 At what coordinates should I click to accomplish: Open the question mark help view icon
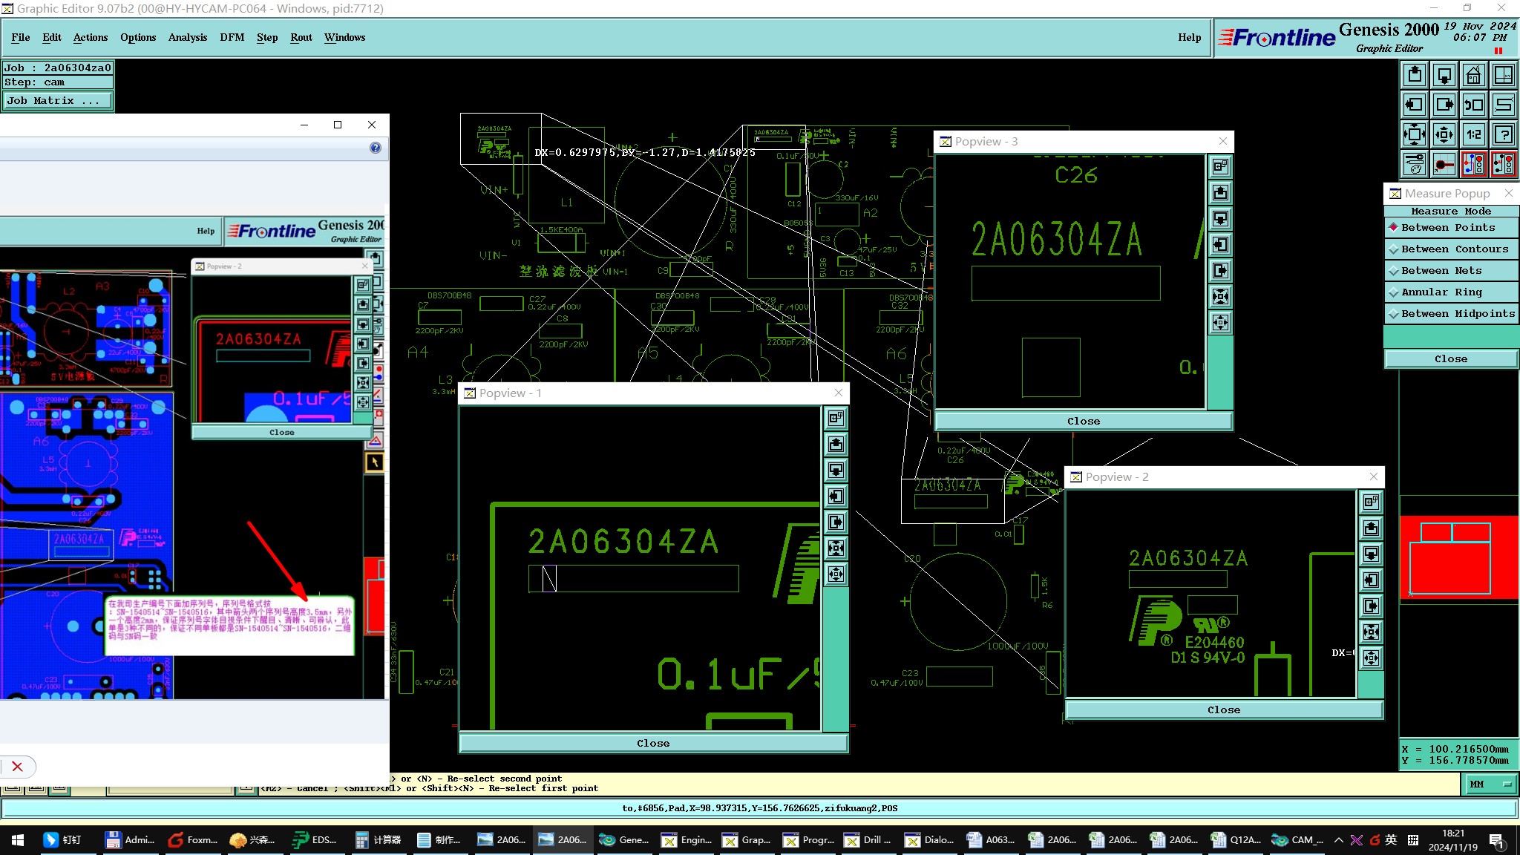click(x=1504, y=134)
